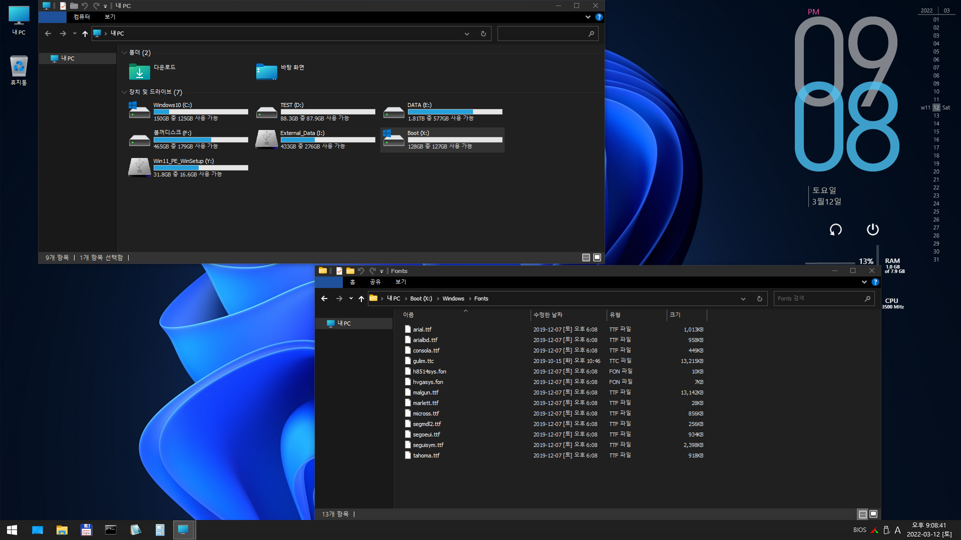The width and height of the screenshot is (961, 540).
Task: Click the restart icon on desktop widget
Action: coord(835,229)
